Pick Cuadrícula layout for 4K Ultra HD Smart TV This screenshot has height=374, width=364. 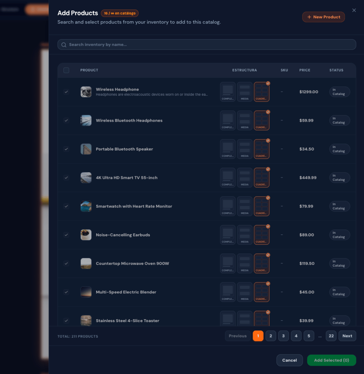click(x=262, y=178)
